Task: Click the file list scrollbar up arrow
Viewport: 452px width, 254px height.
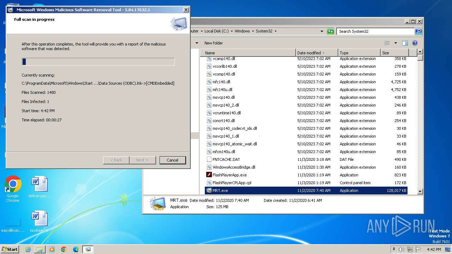Action: (x=420, y=52)
